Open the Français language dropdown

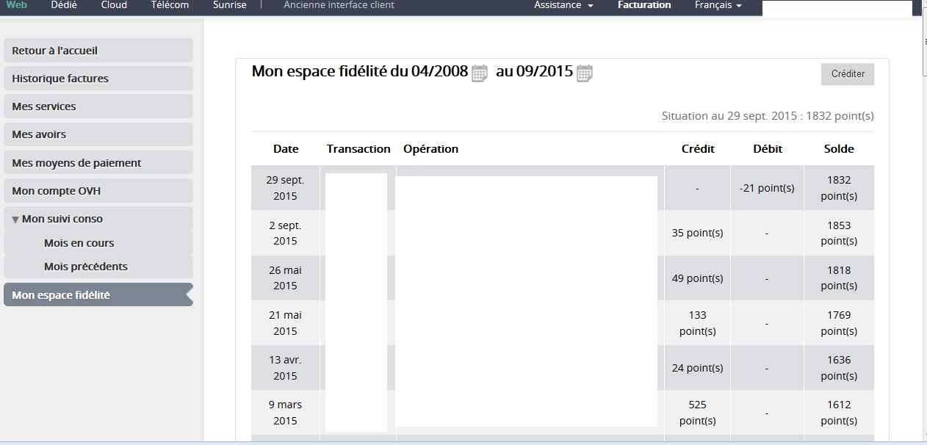click(x=718, y=5)
